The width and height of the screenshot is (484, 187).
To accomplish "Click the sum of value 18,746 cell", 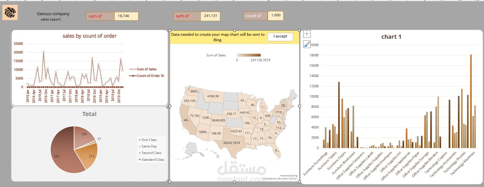I will pyautogui.click(x=126, y=16).
